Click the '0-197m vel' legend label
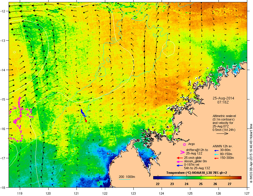This screenshot has width=253, height=196. point(191,165)
